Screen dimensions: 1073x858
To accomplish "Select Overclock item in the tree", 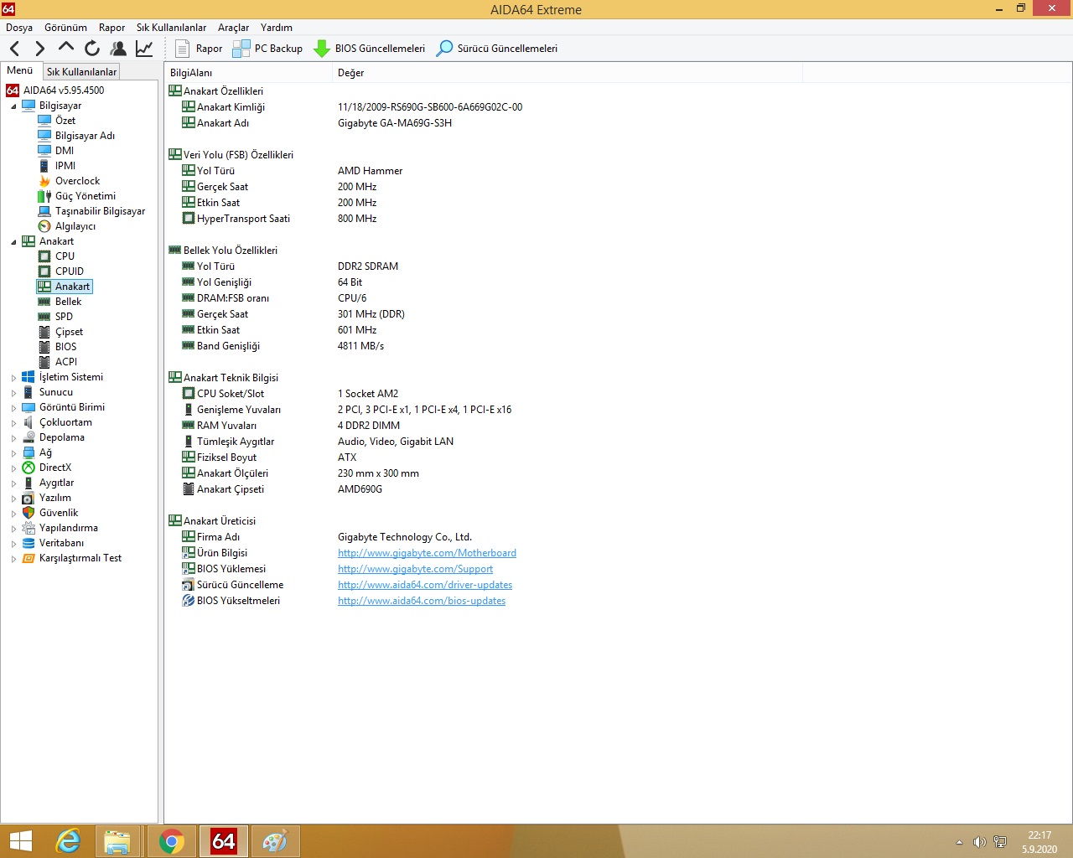I will coord(77,181).
